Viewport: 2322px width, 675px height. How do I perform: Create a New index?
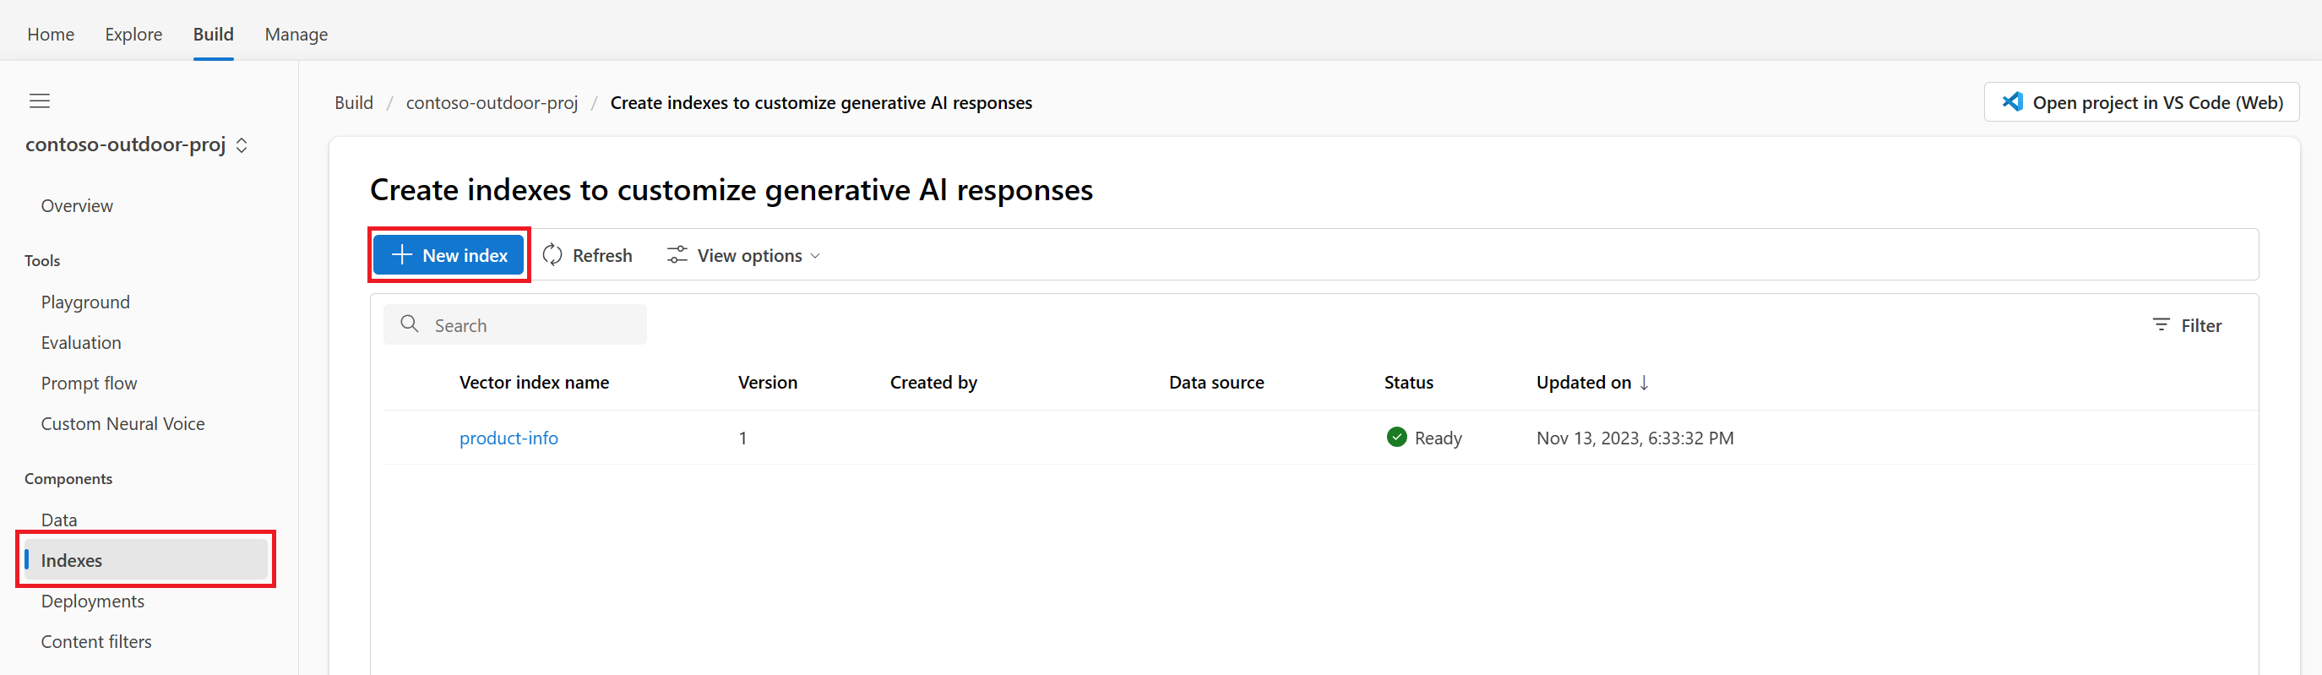click(x=449, y=255)
